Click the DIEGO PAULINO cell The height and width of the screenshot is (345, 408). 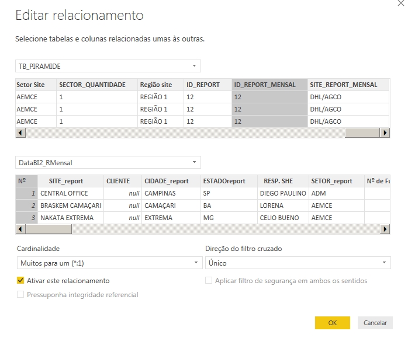[283, 193]
